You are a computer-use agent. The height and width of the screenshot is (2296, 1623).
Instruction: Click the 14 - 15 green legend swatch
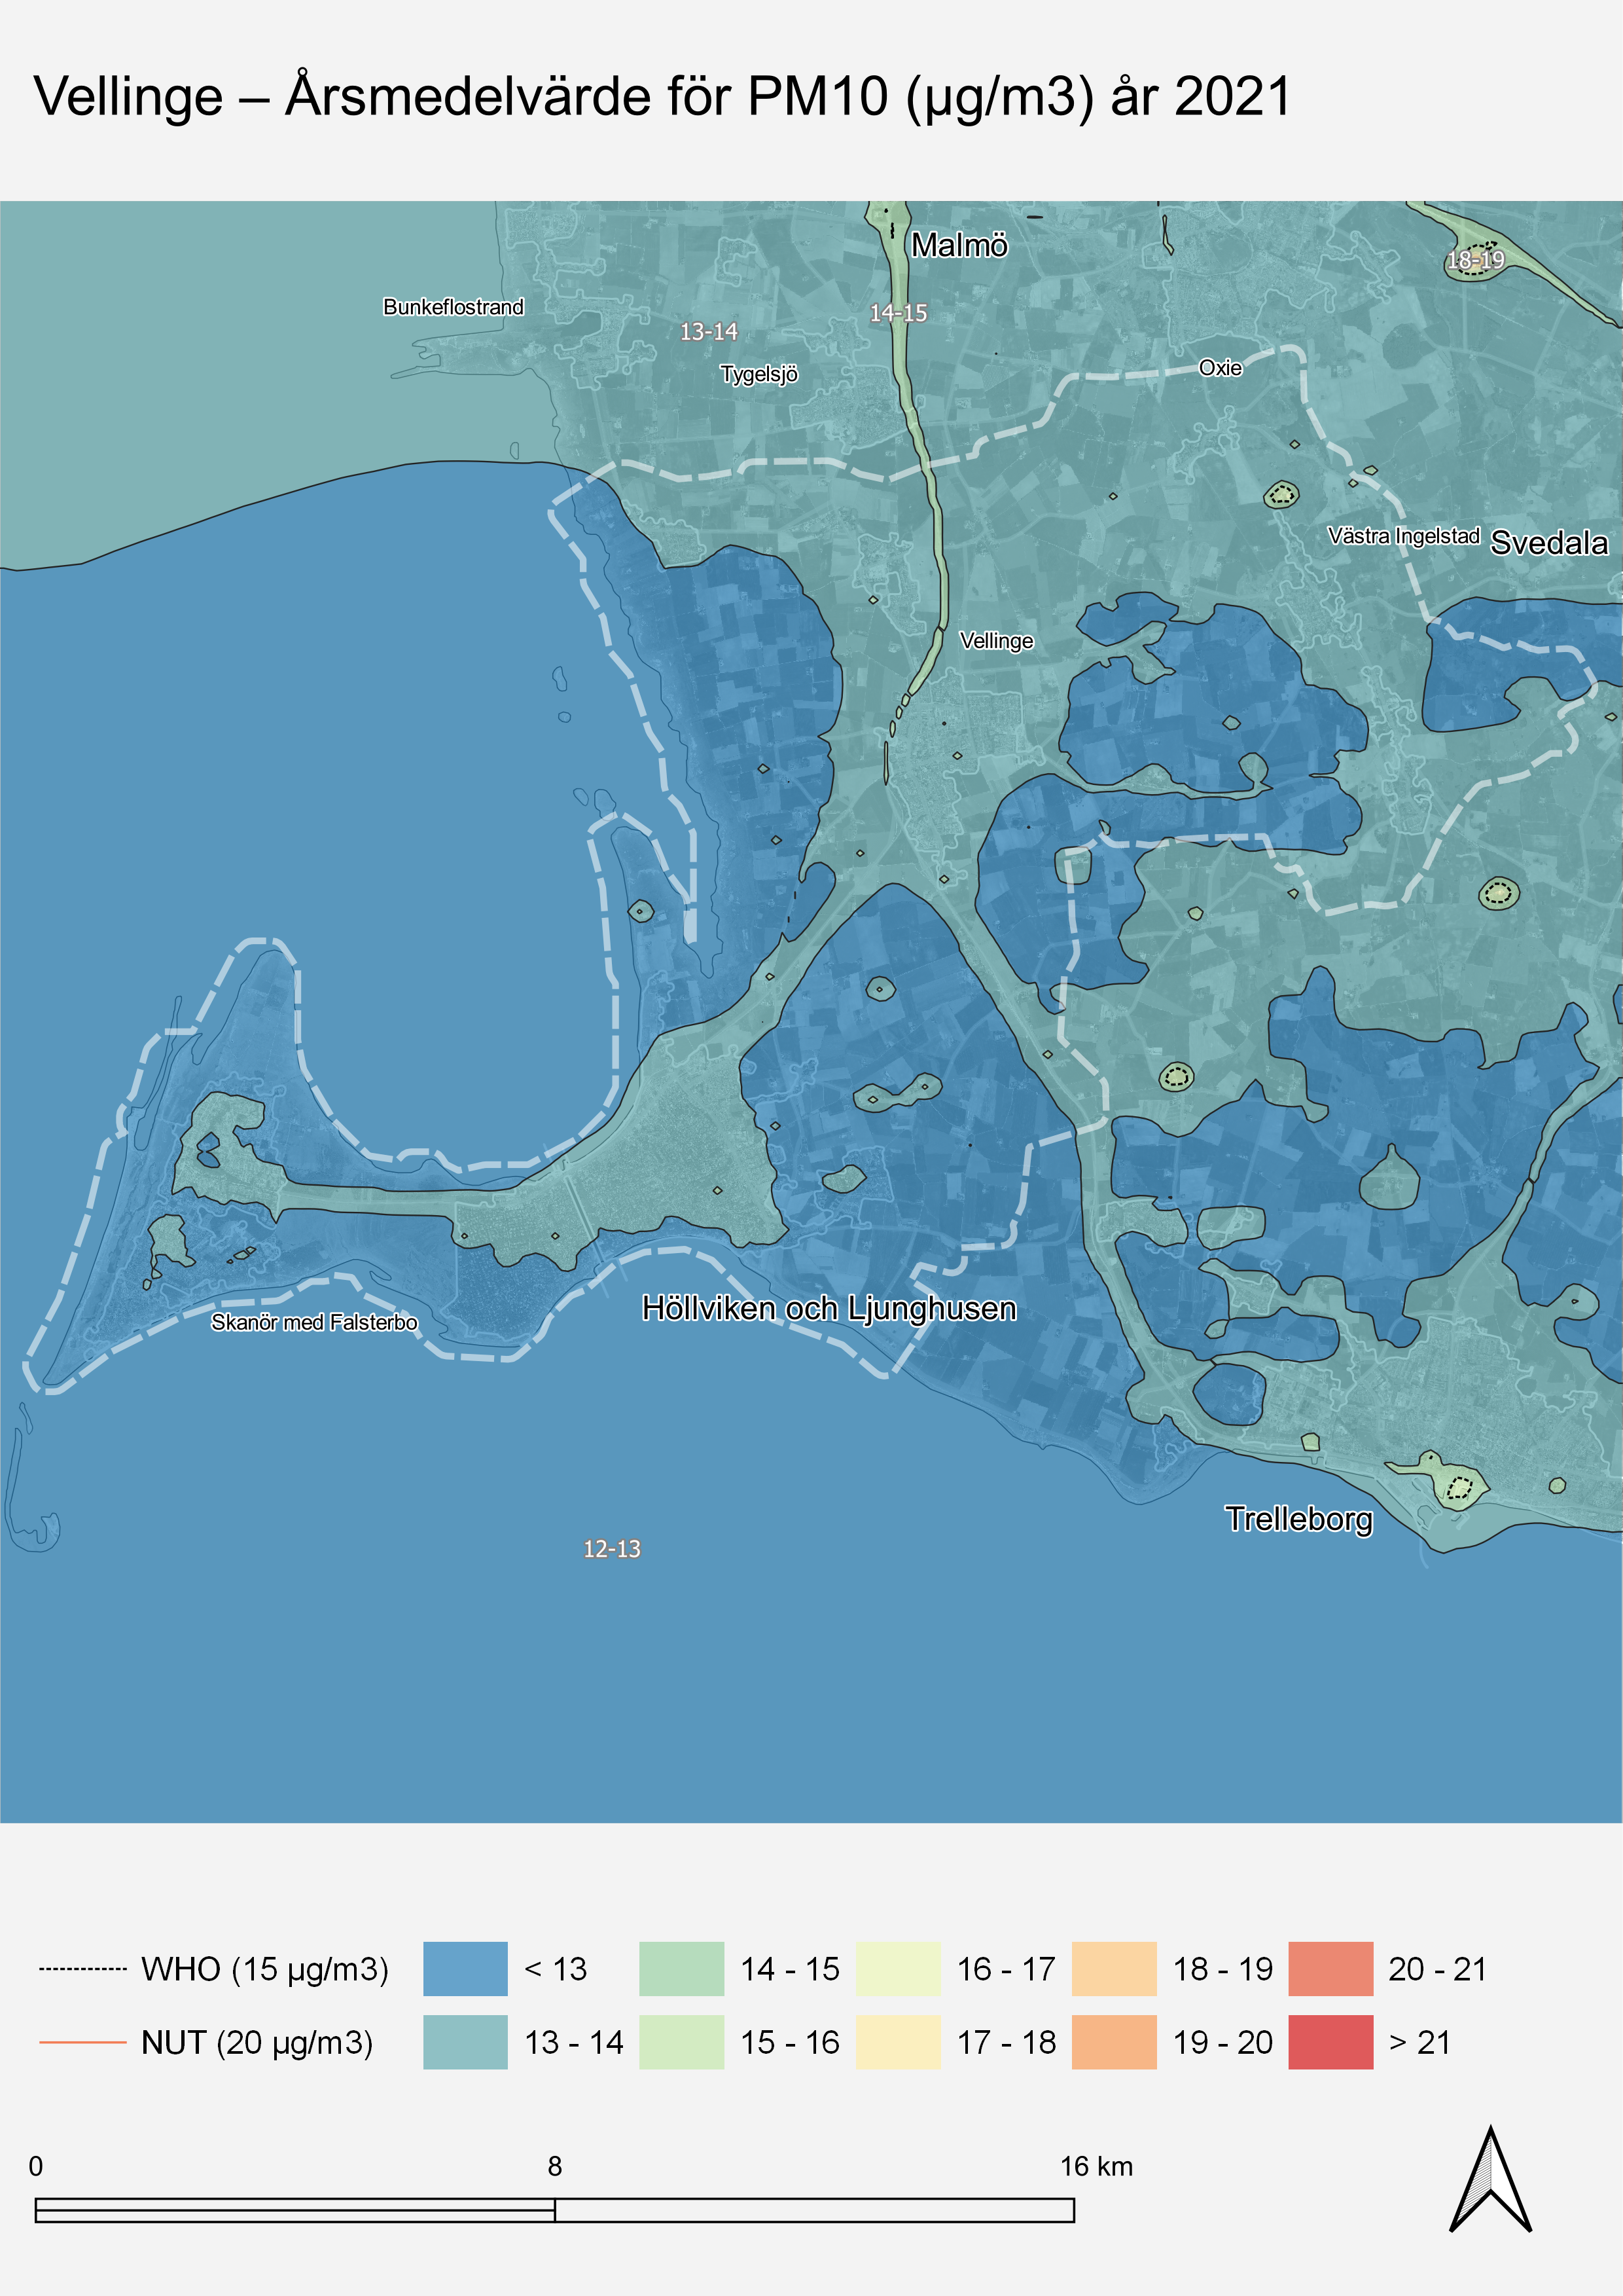click(681, 1969)
